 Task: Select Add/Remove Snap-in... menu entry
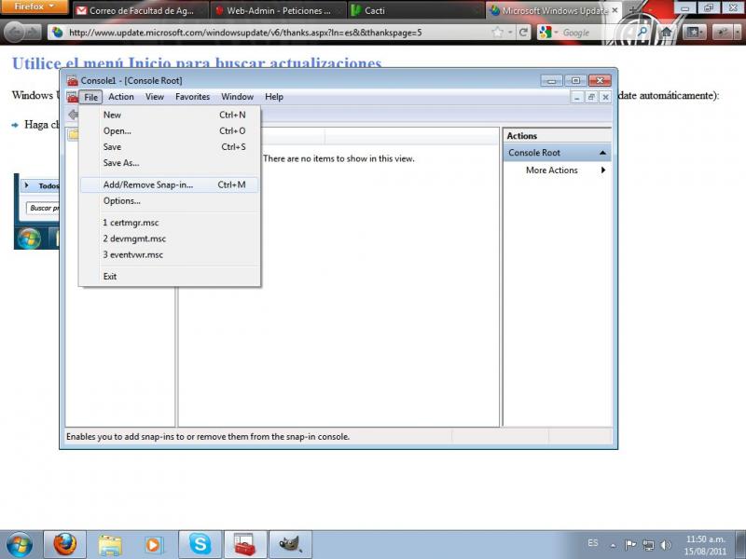(170, 184)
